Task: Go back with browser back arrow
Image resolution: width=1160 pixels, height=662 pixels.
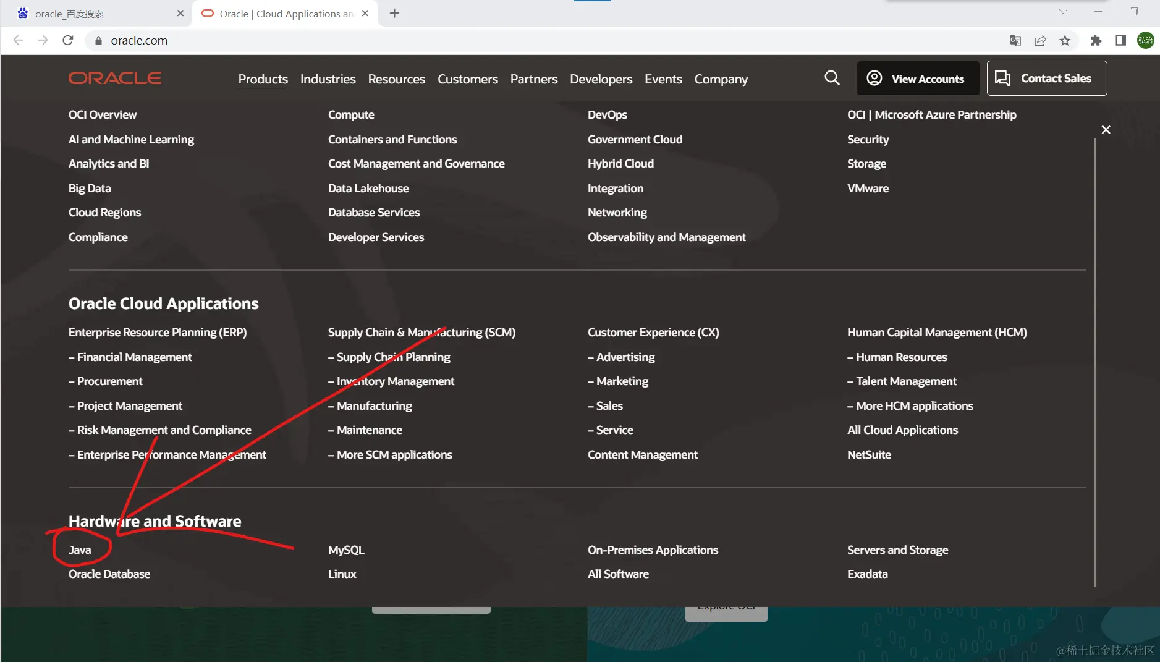Action: (x=18, y=40)
